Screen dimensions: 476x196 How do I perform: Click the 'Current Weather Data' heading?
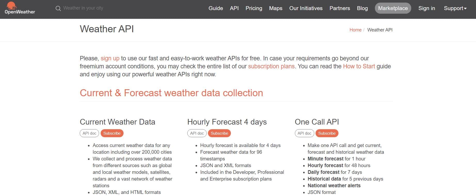117,122
